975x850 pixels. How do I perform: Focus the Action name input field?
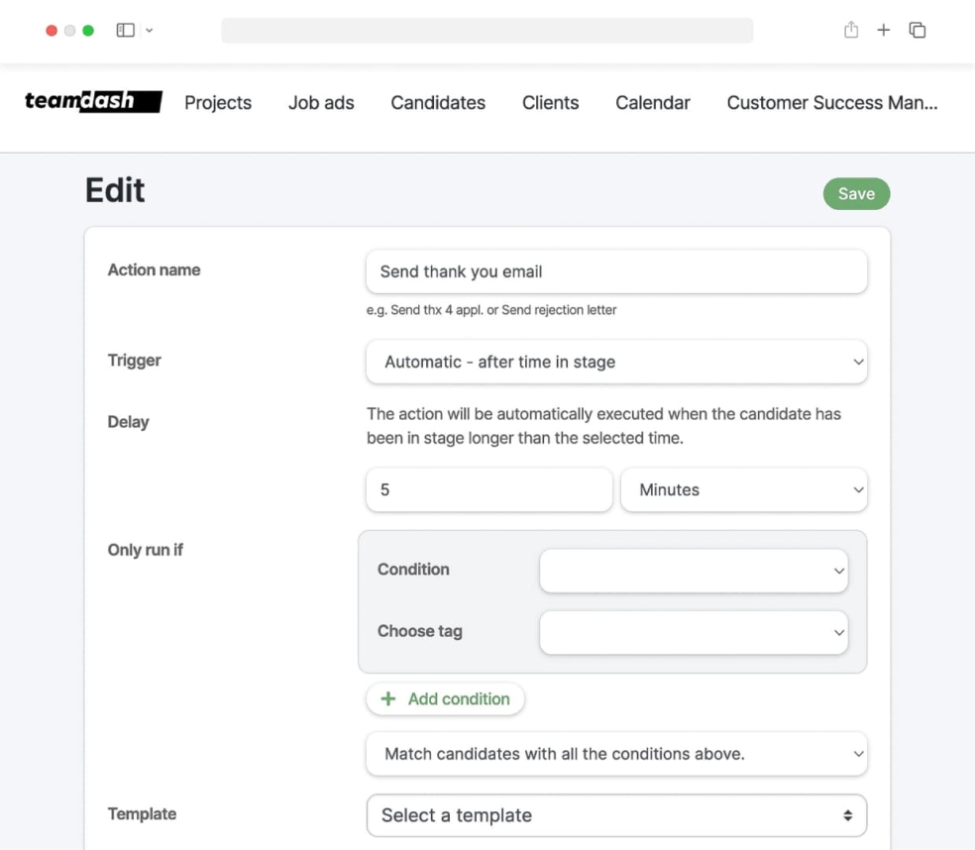(x=616, y=271)
